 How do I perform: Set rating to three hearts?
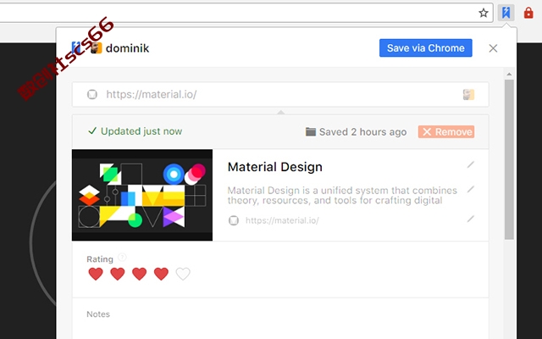[139, 274]
